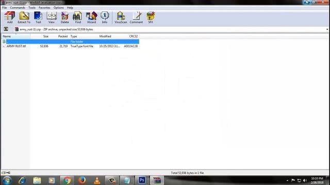The height and width of the screenshot is (185, 330).
Task: Convert archive with SFX tool
Action: click(151, 17)
